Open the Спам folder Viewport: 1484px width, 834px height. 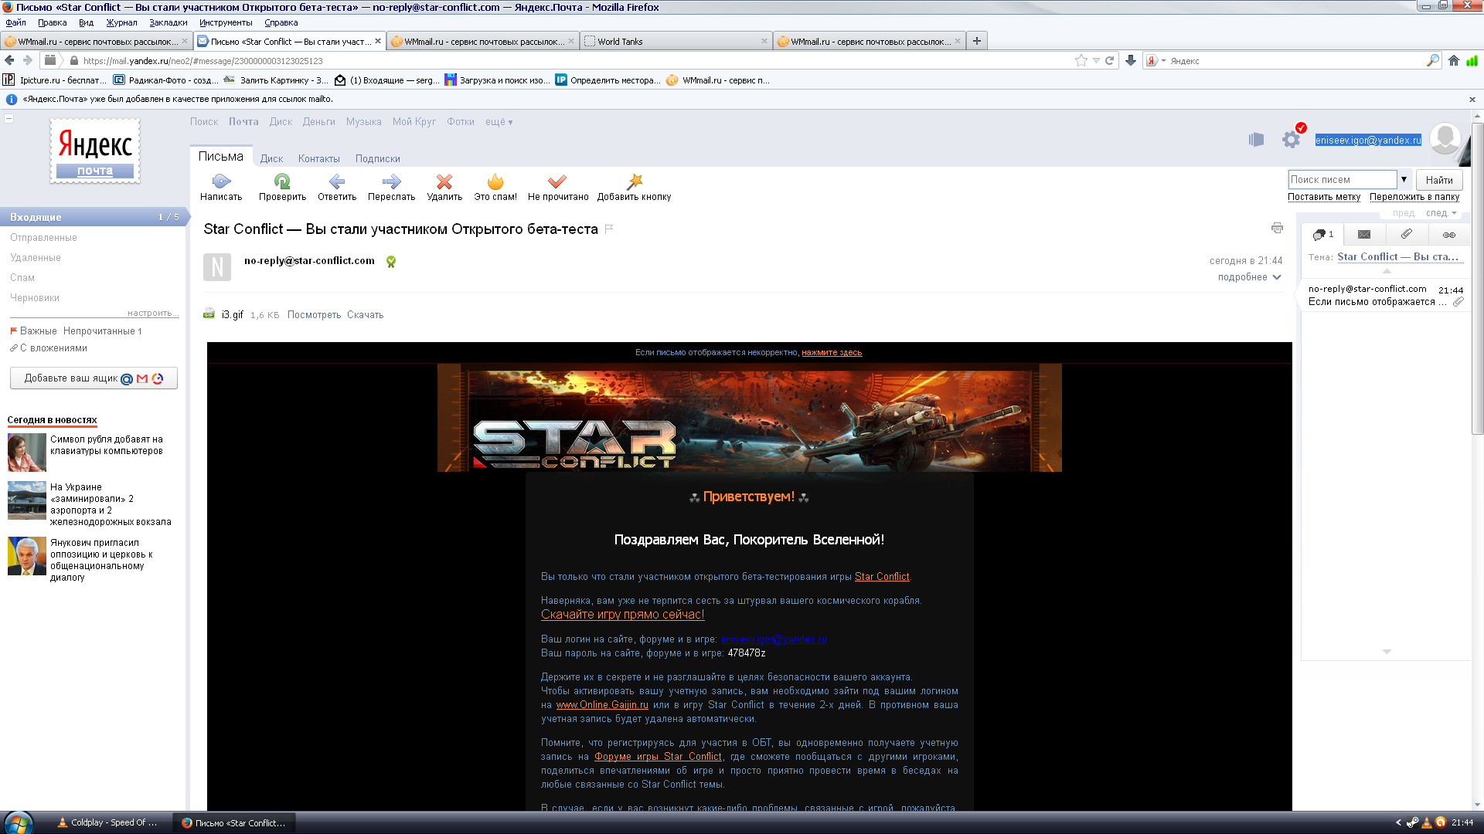click(x=22, y=277)
